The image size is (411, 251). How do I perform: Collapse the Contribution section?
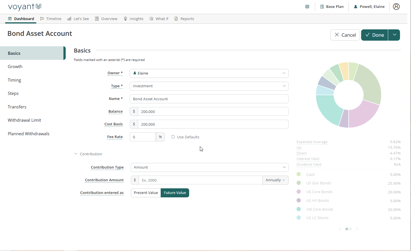pos(76,154)
